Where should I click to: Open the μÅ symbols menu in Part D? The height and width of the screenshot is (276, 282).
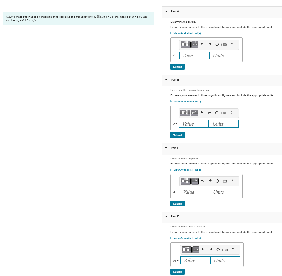(196, 250)
